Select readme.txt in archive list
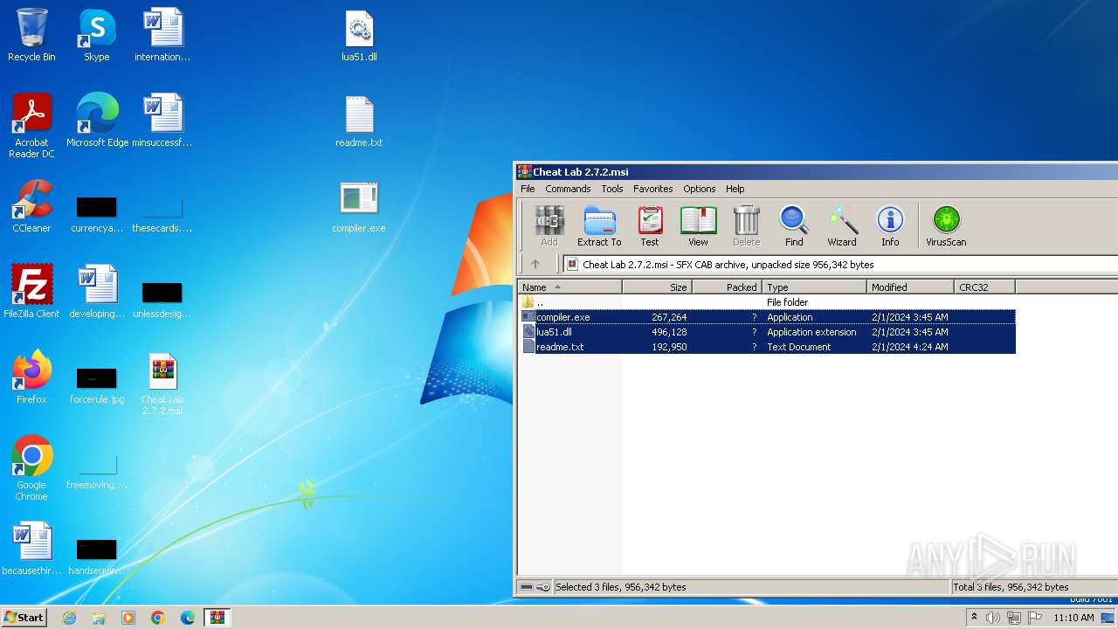The height and width of the screenshot is (629, 1118). (x=768, y=347)
